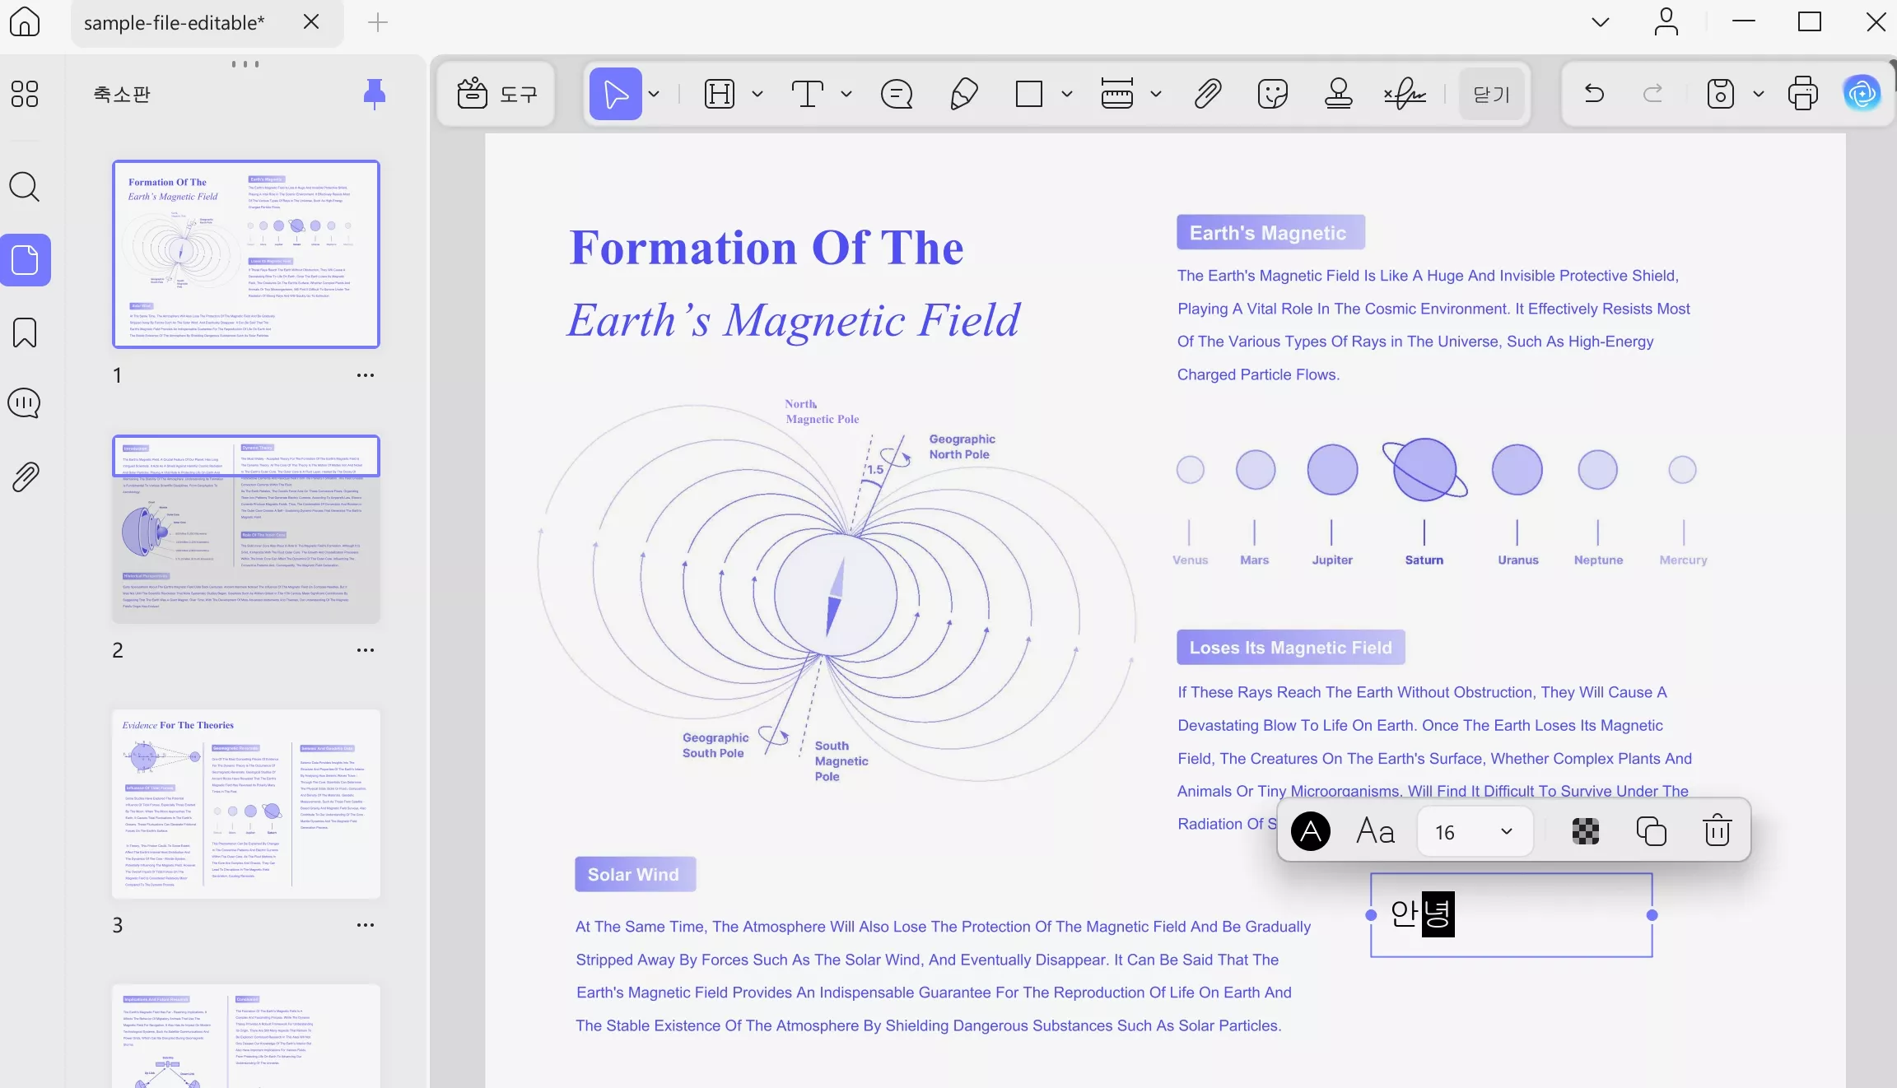This screenshot has height=1088, width=1897.
Task: Delete the text box annotation
Action: tap(1718, 830)
